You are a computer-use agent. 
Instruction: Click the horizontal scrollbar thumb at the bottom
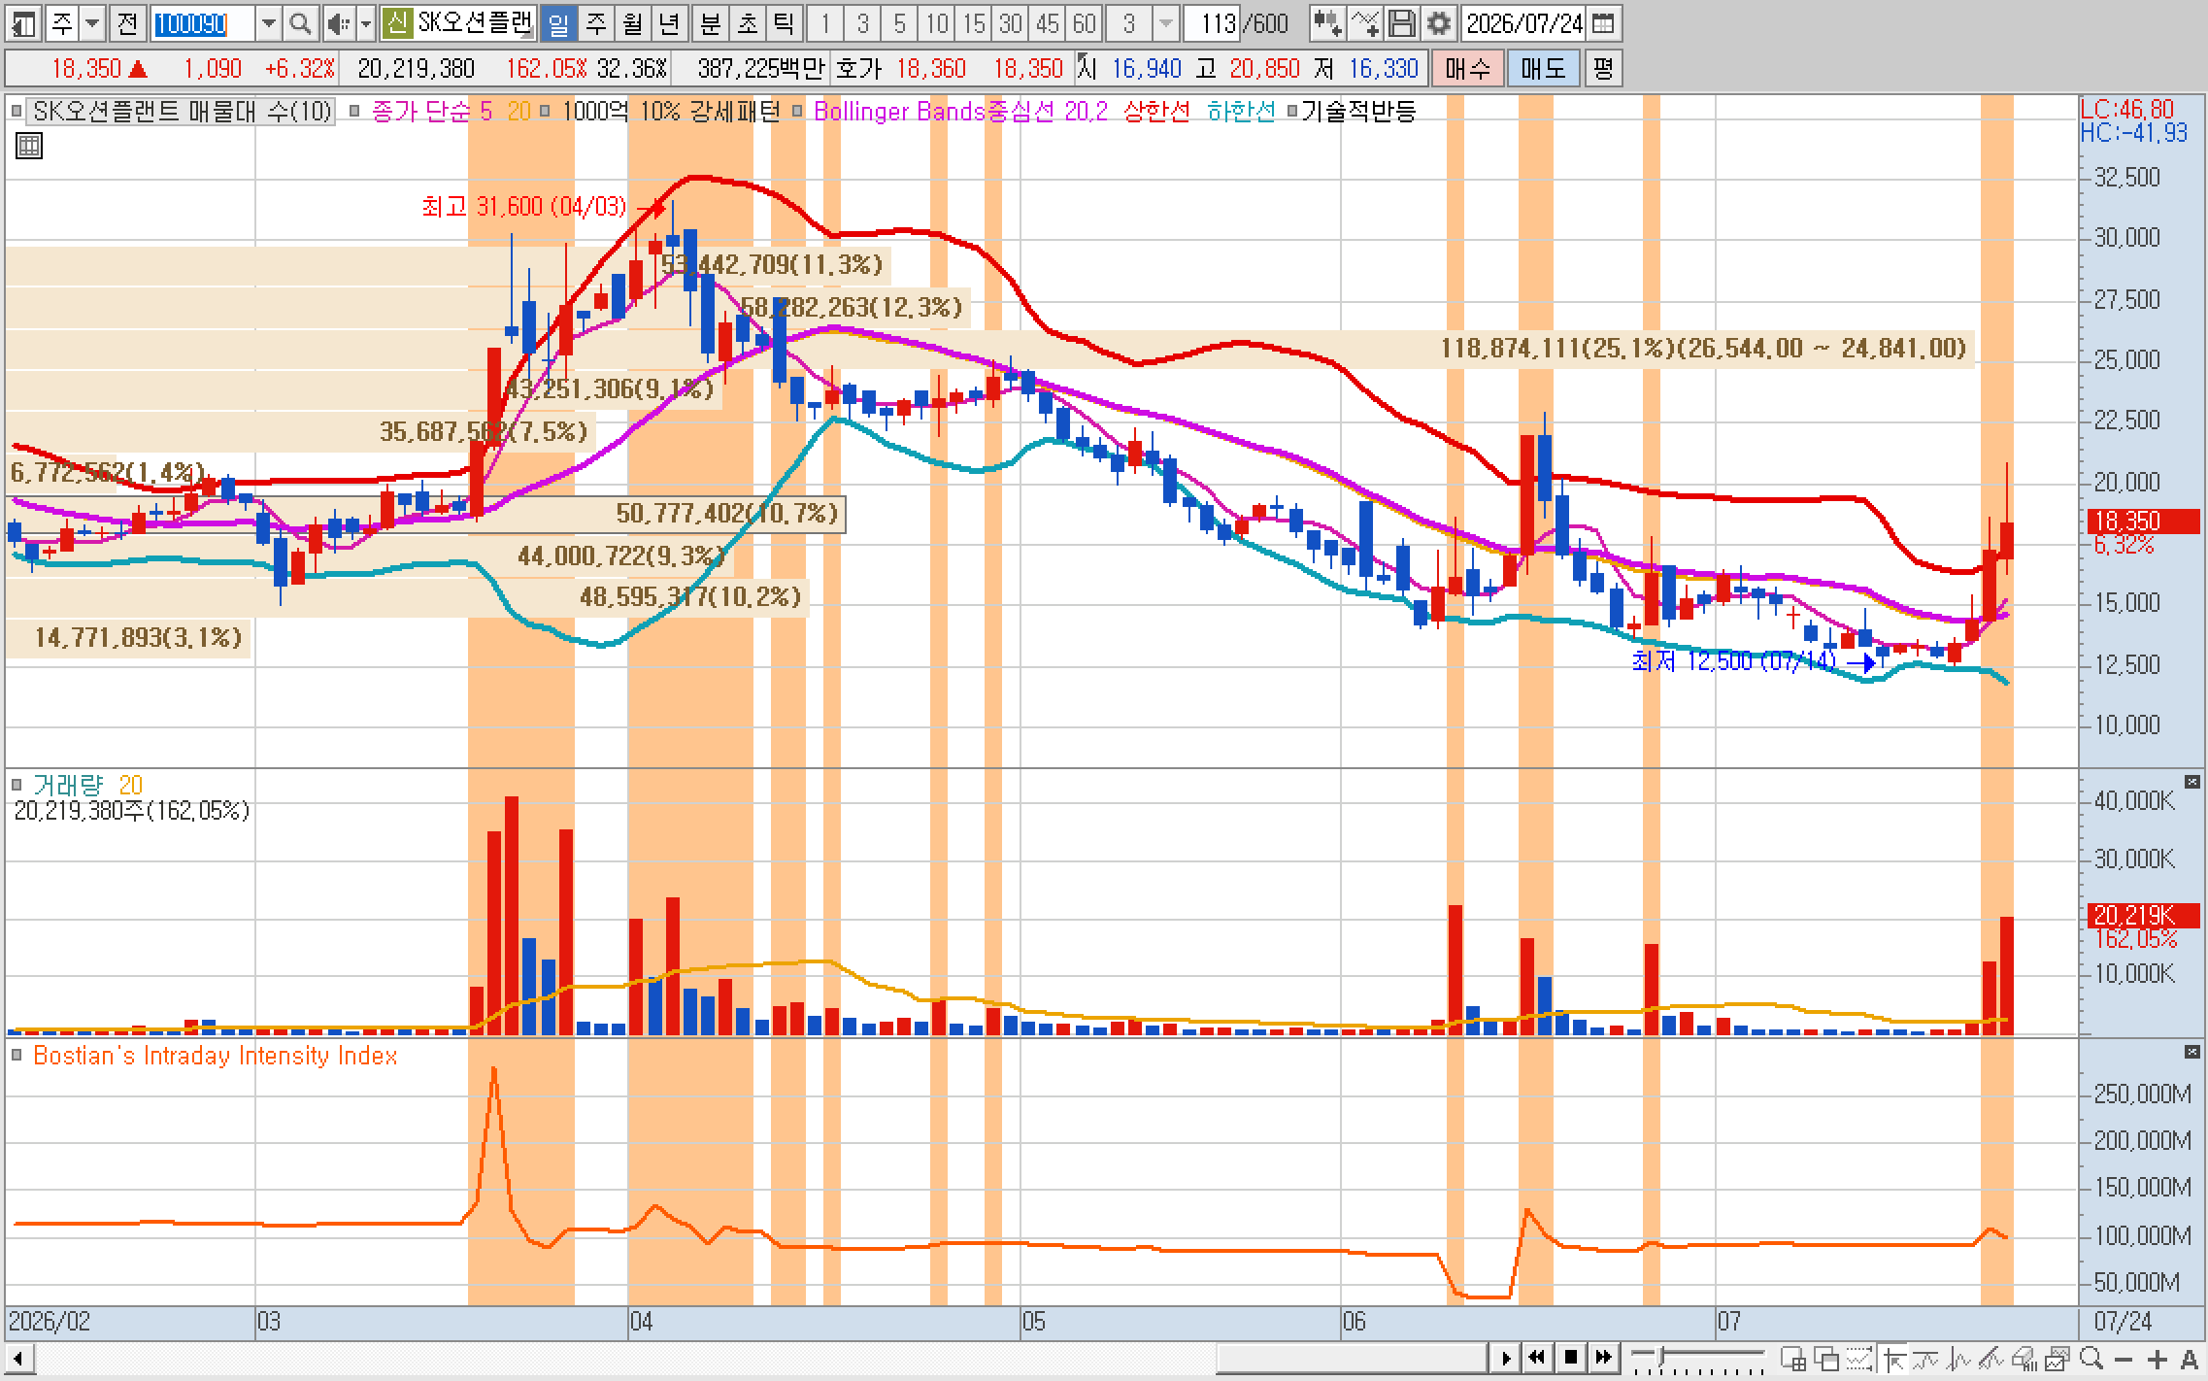coord(1352,1358)
